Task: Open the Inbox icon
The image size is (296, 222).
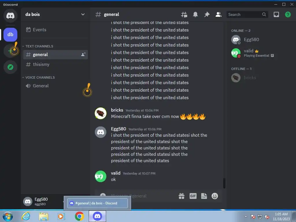Action: [276, 14]
